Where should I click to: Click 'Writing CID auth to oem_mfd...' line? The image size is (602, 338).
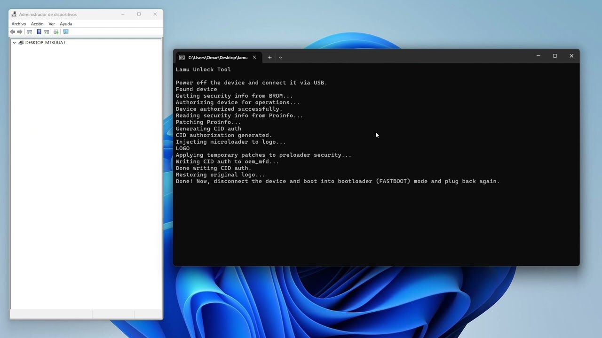[227, 161]
